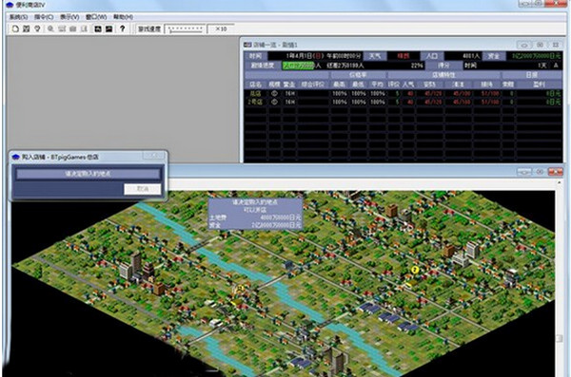This screenshot has height=377, width=571.
Task: Open the 窗口(W) menu
Action: [x=96, y=17]
